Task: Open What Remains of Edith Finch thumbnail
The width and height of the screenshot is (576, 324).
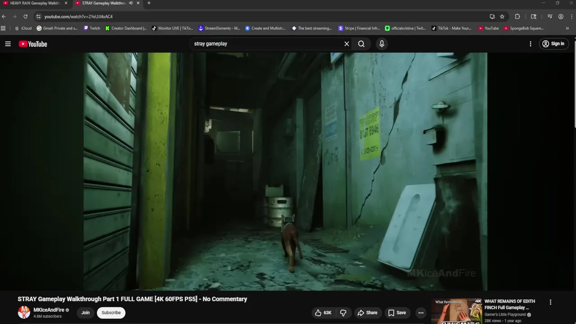Action: click(457, 311)
